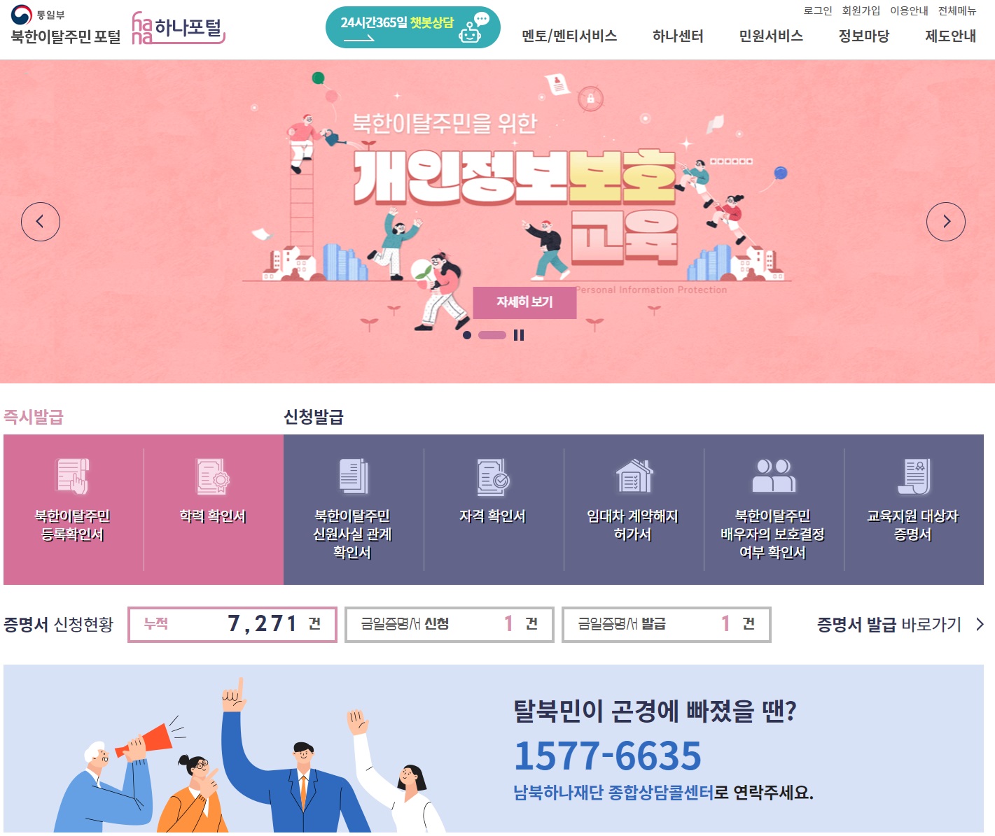Click the 임대차 계약해지 허가서 house icon

click(x=634, y=476)
